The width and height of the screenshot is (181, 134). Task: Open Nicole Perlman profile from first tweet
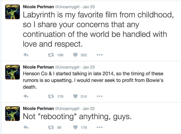(38, 7)
